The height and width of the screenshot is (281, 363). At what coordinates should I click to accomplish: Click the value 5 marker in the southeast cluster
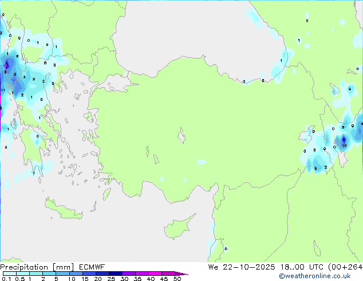tap(315, 169)
